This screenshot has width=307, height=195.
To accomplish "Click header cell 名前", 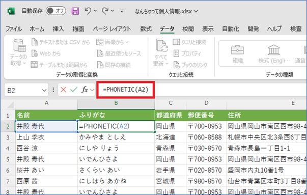I will [46, 115].
